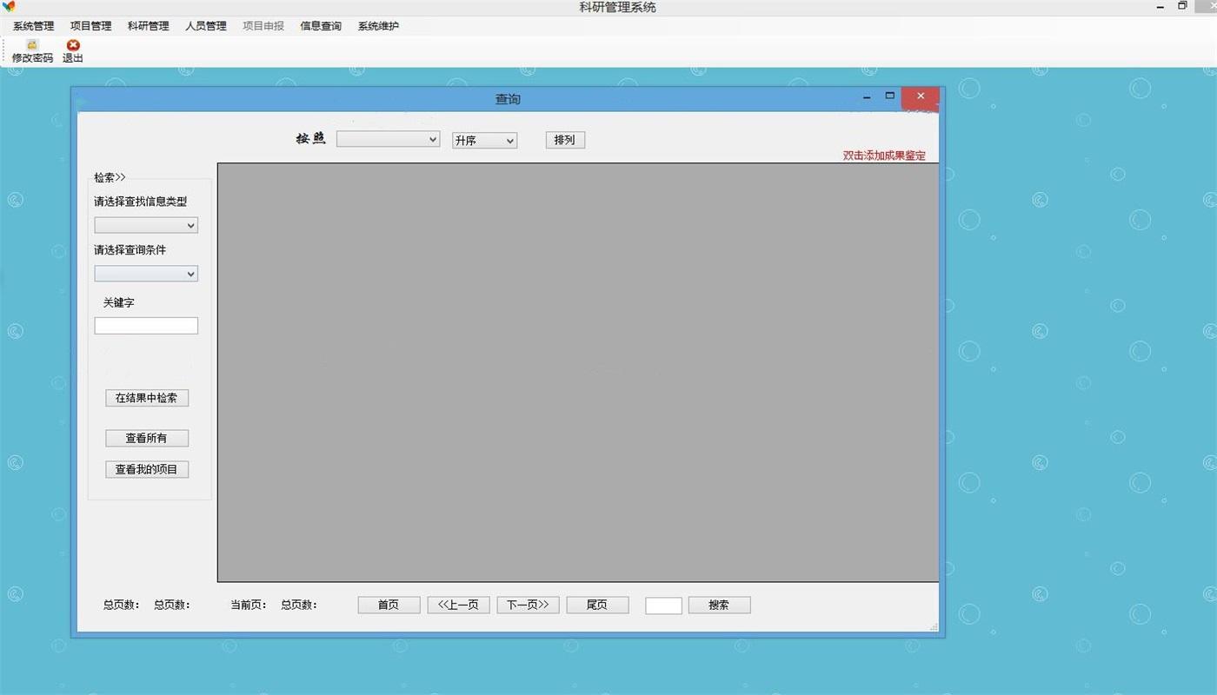Viewport: 1217px width, 695px height.
Task: Open the 按照 sort field dropdown
Action: (388, 139)
